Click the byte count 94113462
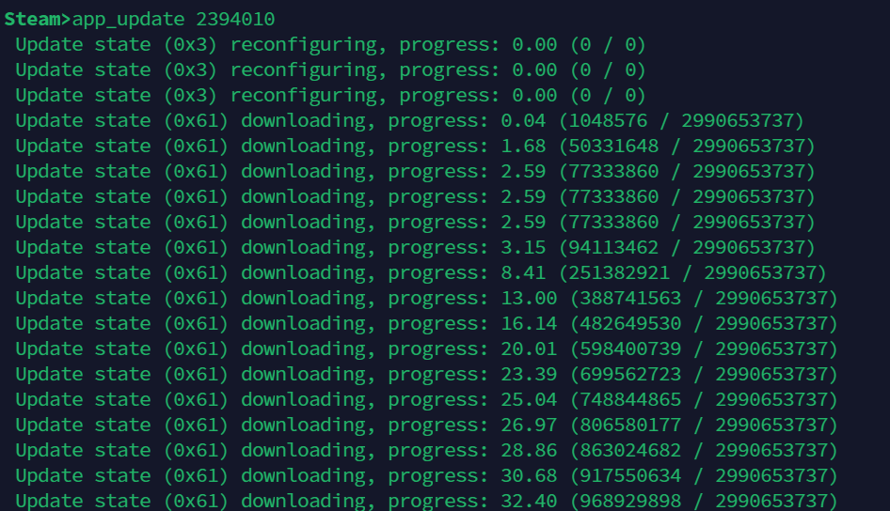Image resolution: width=890 pixels, height=511 pixels. tap(613, 248)
